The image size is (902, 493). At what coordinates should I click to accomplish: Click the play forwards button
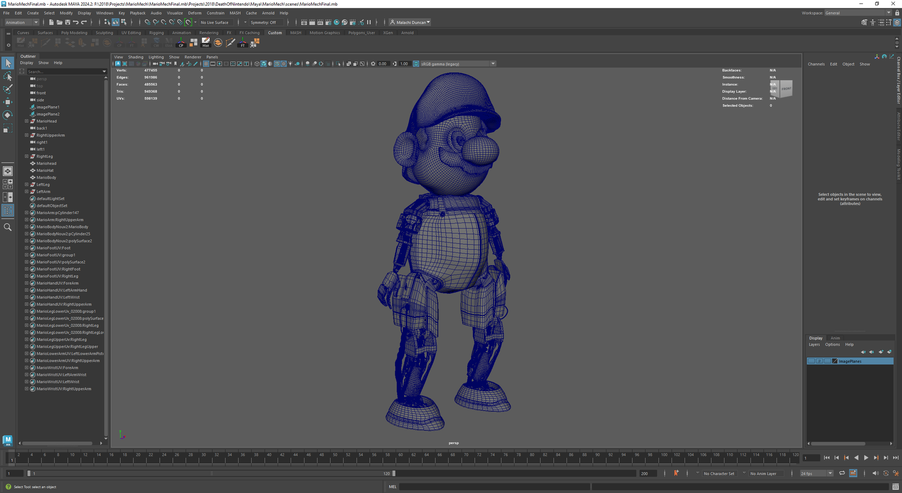coord(866,458)
